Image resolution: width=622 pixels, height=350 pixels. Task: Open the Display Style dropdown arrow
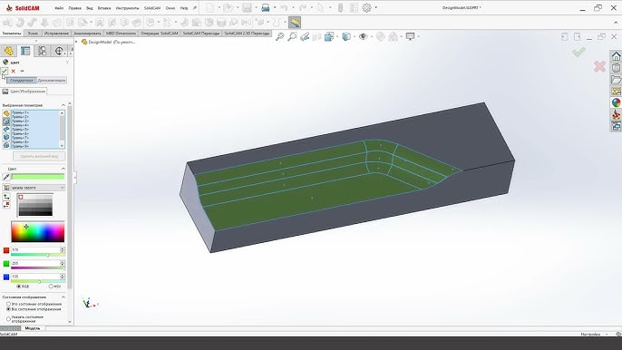pos(355,37)
